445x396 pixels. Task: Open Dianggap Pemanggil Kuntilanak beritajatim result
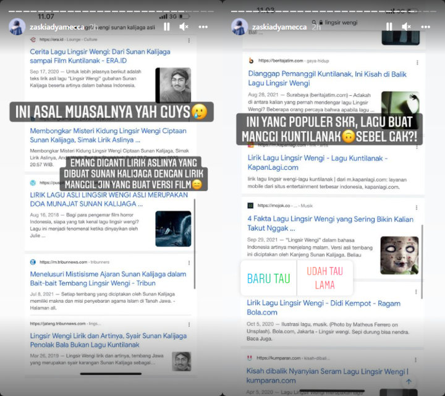click(x=327, y=78)
